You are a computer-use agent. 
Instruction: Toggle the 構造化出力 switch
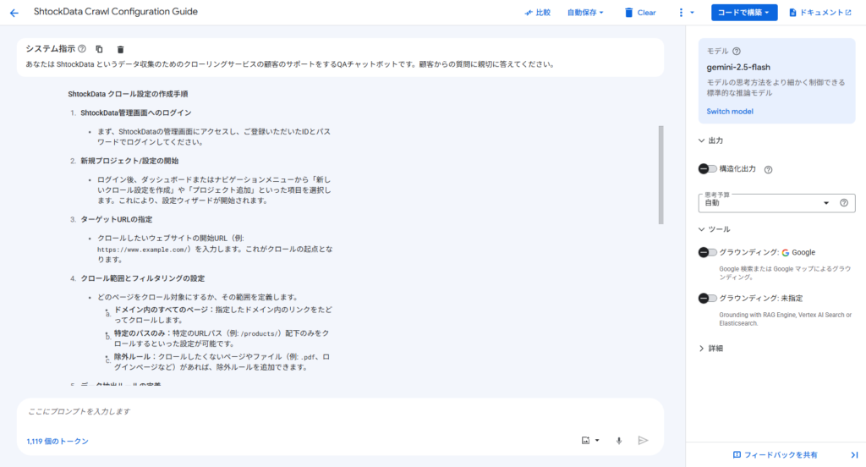[x=708, y=168]
